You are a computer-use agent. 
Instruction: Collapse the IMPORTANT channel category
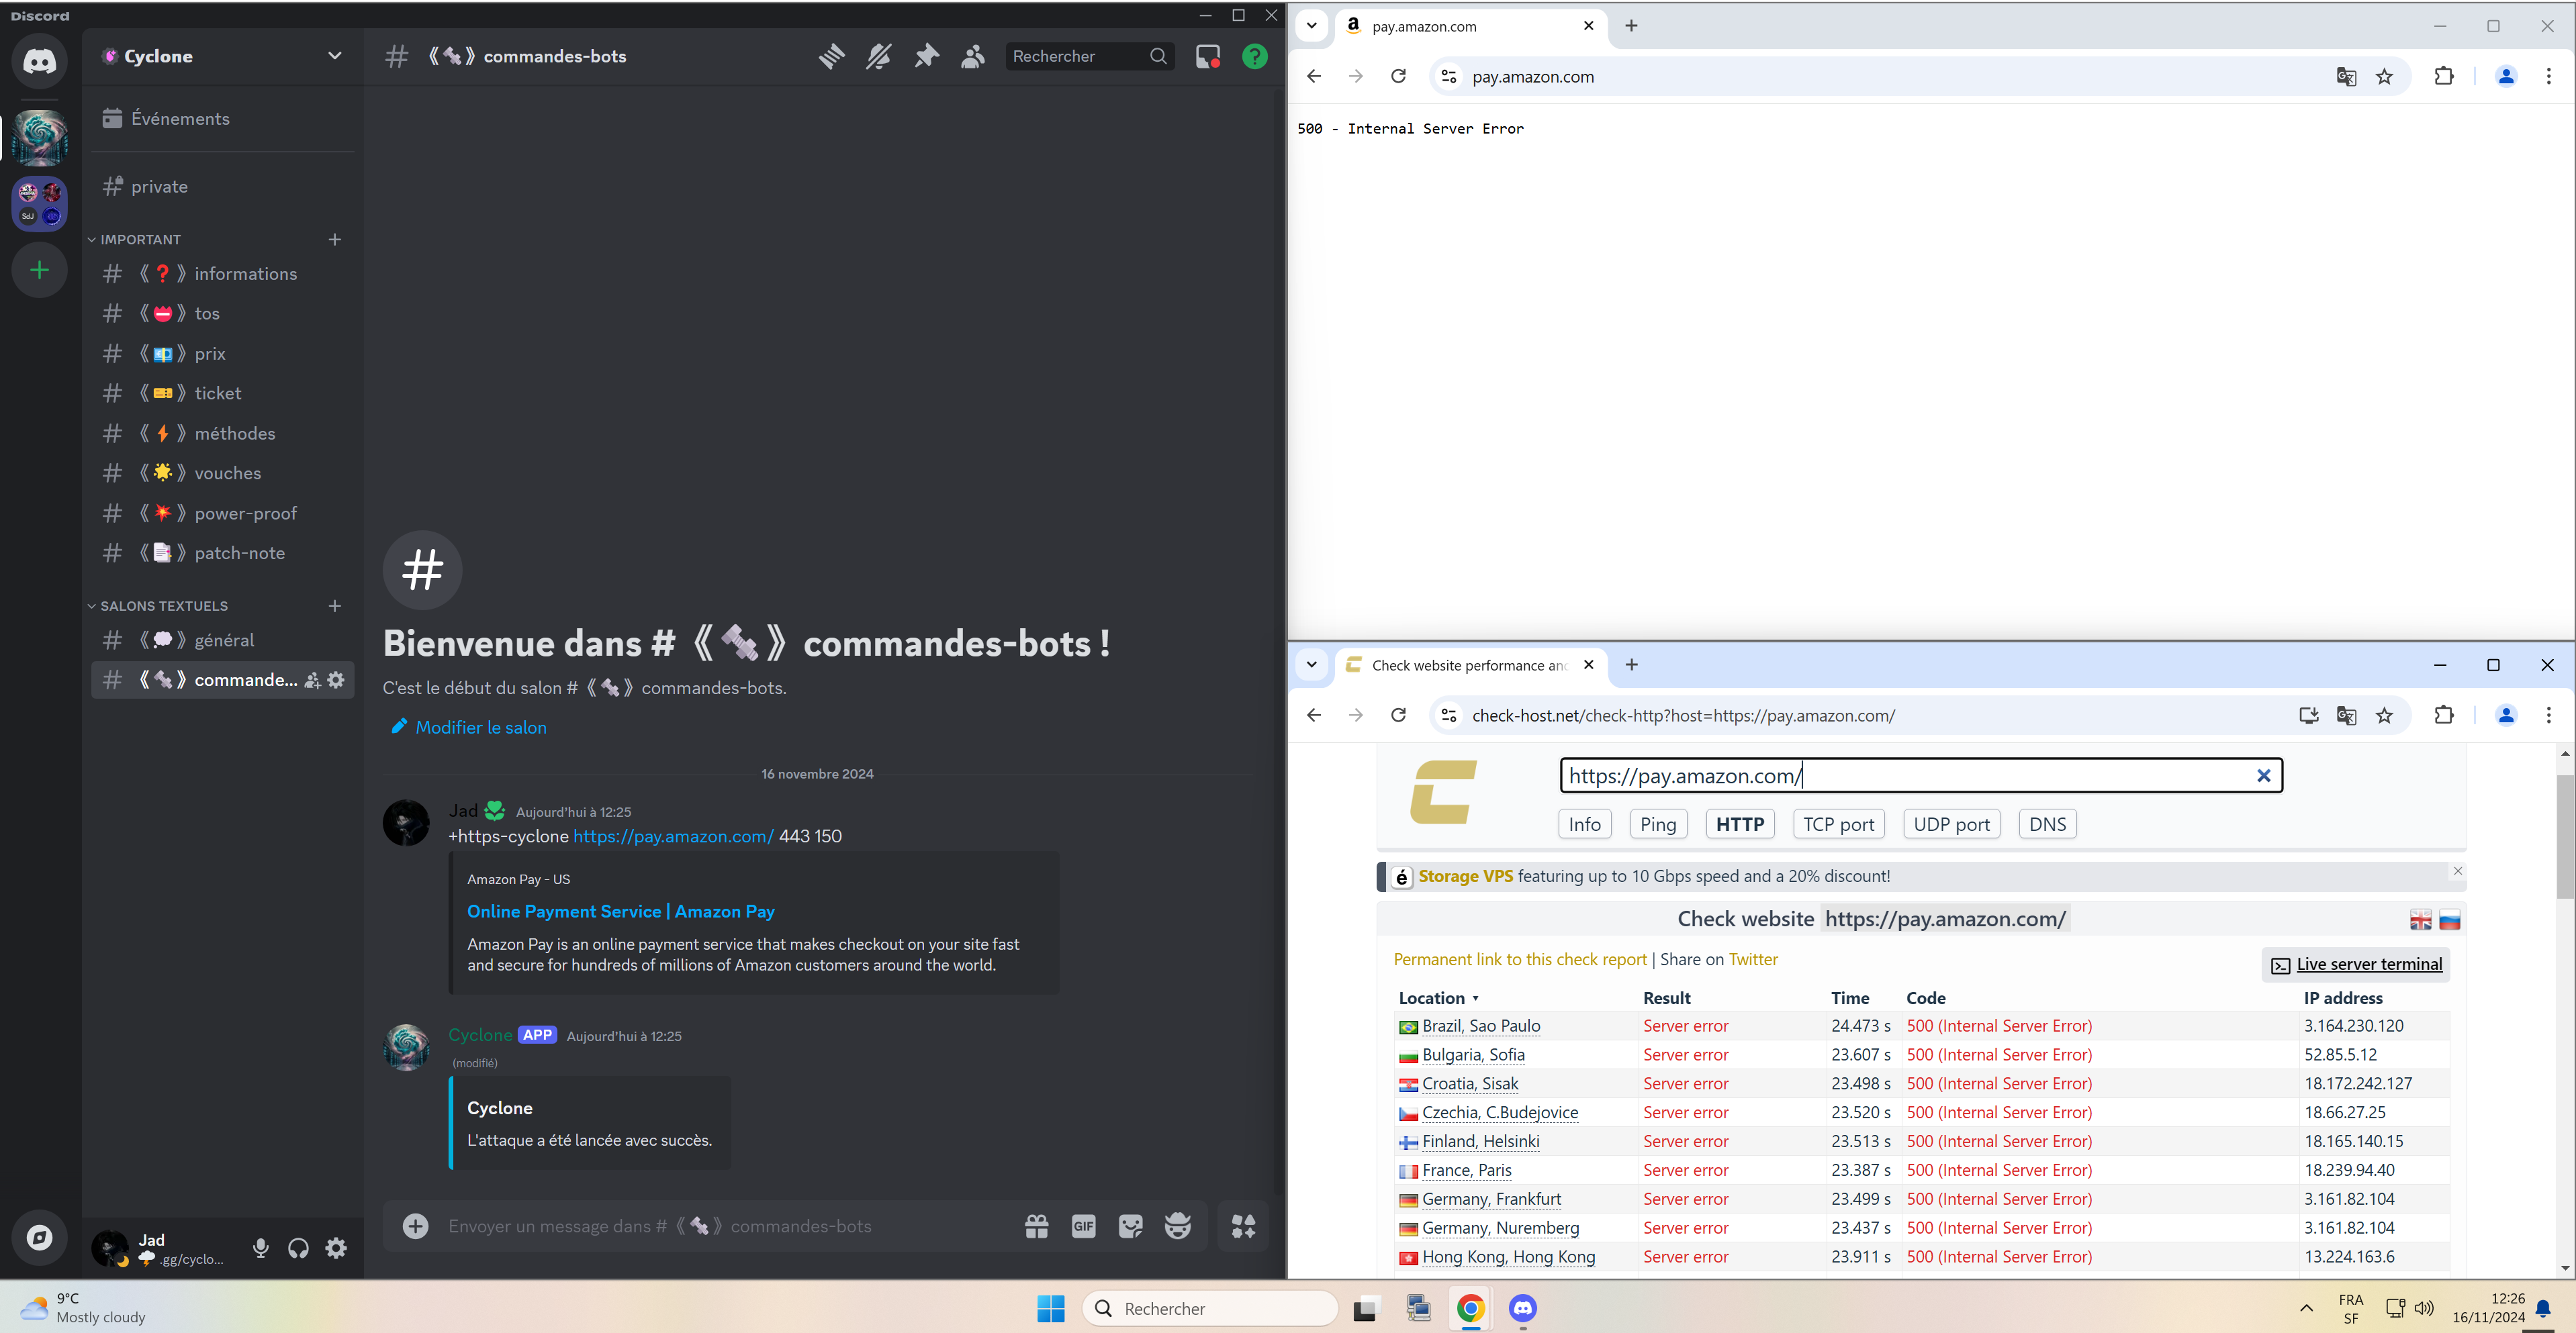140,240
